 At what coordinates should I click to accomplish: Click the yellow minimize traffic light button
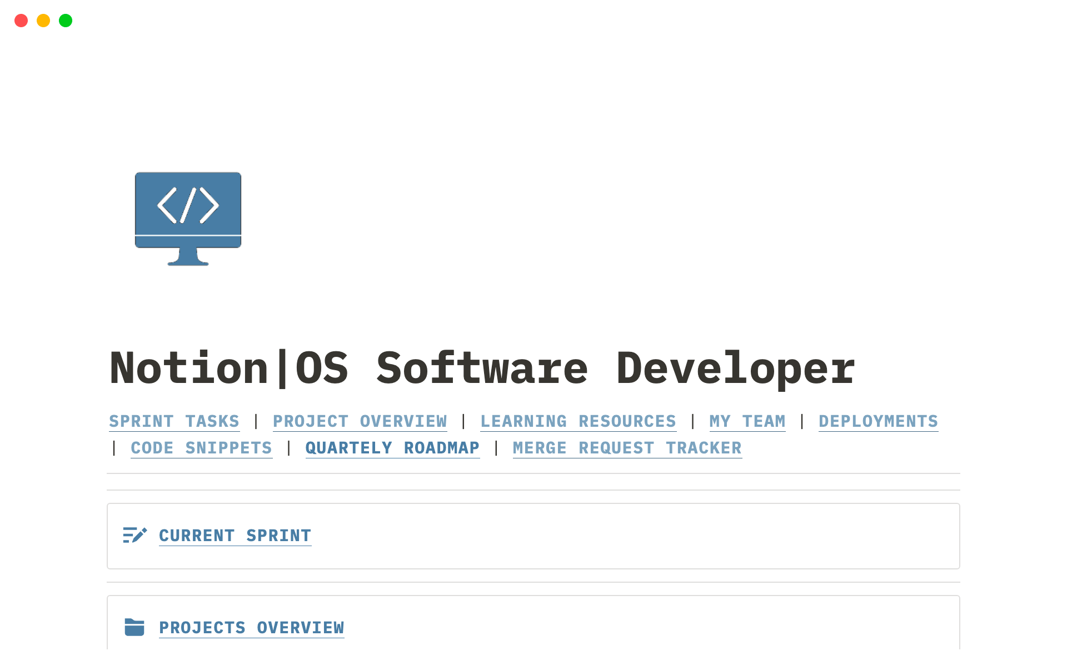pyautogui.click(x=43, y=21)
